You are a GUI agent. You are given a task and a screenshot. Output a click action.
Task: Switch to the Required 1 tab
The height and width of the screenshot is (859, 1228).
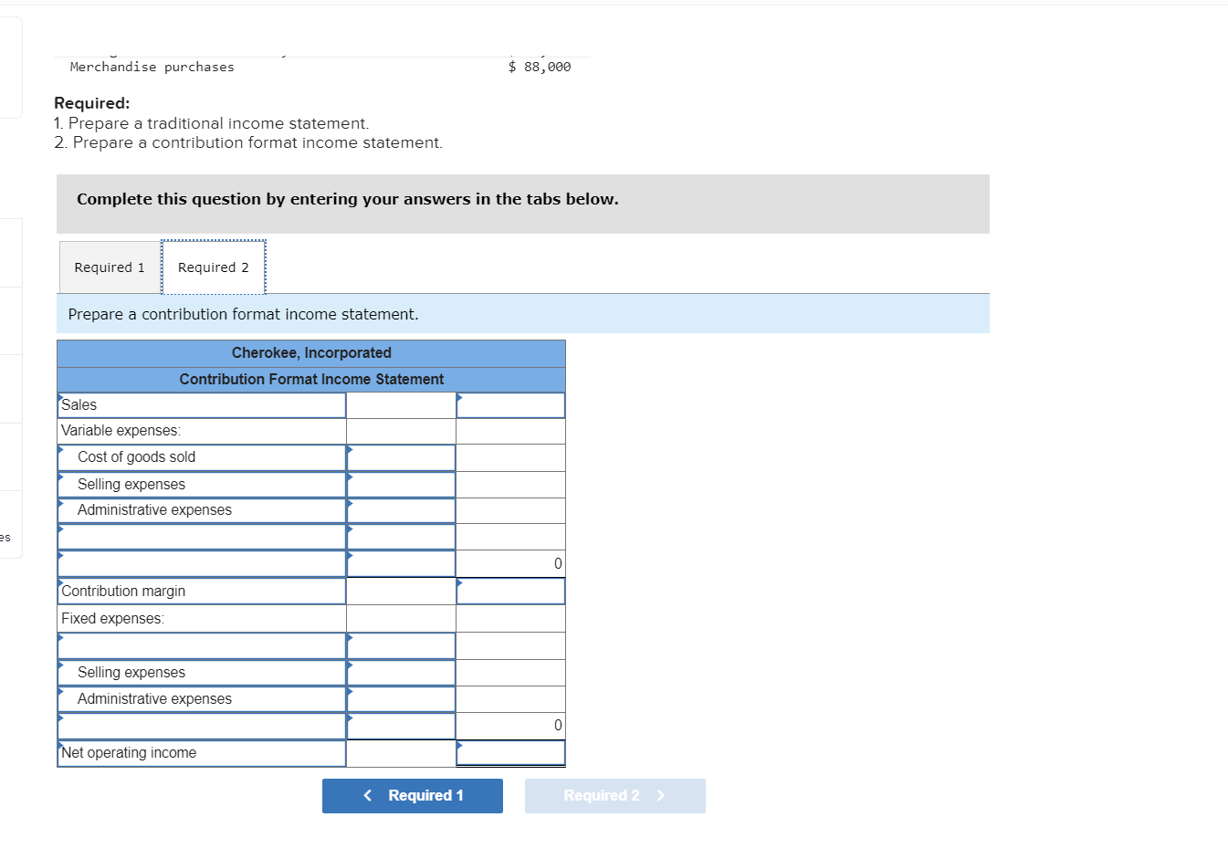pos(109,267)
